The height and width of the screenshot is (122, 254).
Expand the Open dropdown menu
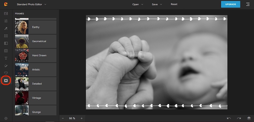click(x=138, y=4)
